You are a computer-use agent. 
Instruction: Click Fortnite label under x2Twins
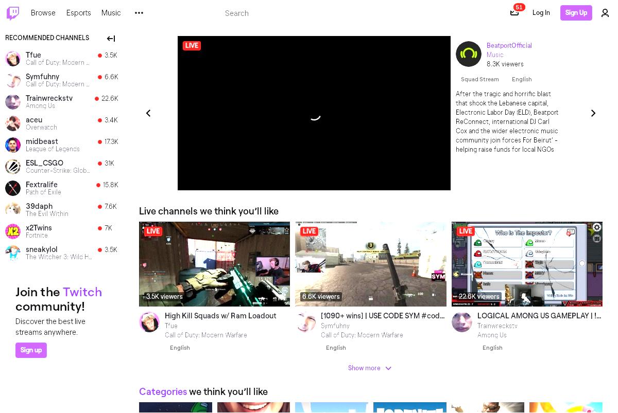pyautogui.click(x=37, y=236)
